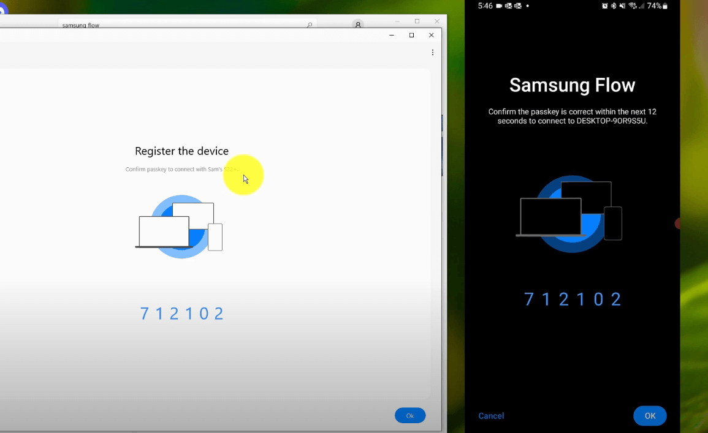Minimize the Samsung Flow window
This screenshot has width=708, height=433.
pos(392,35)
